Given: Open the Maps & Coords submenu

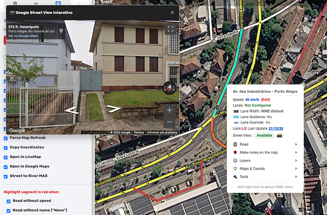Looking at the screenshot, I should [265, 169].
